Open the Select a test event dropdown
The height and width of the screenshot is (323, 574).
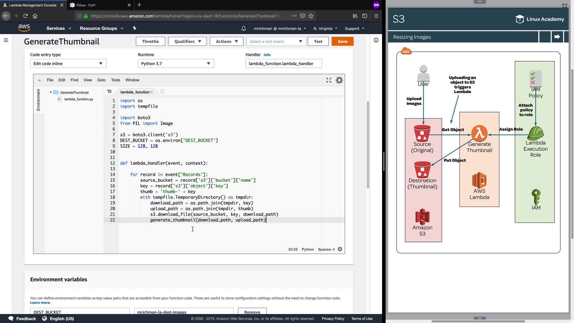[x=276, y=41]
